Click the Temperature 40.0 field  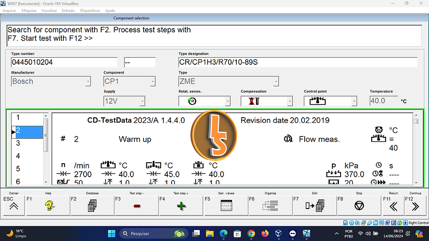coord(383,101)
